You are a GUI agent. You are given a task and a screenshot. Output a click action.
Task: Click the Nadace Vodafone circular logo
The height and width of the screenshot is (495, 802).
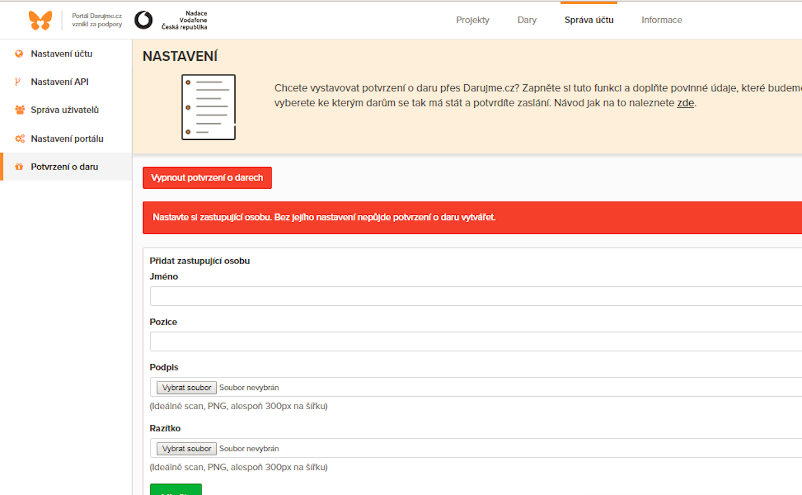point(144,20)
